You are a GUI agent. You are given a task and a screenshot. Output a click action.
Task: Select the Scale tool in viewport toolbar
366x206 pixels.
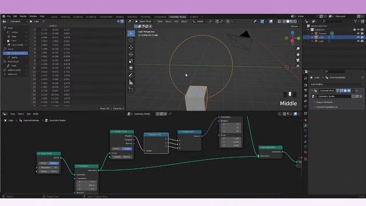(131, 61)
